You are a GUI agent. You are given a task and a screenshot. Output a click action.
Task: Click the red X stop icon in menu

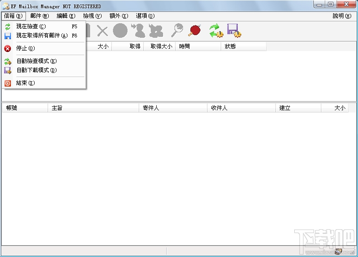8,48
